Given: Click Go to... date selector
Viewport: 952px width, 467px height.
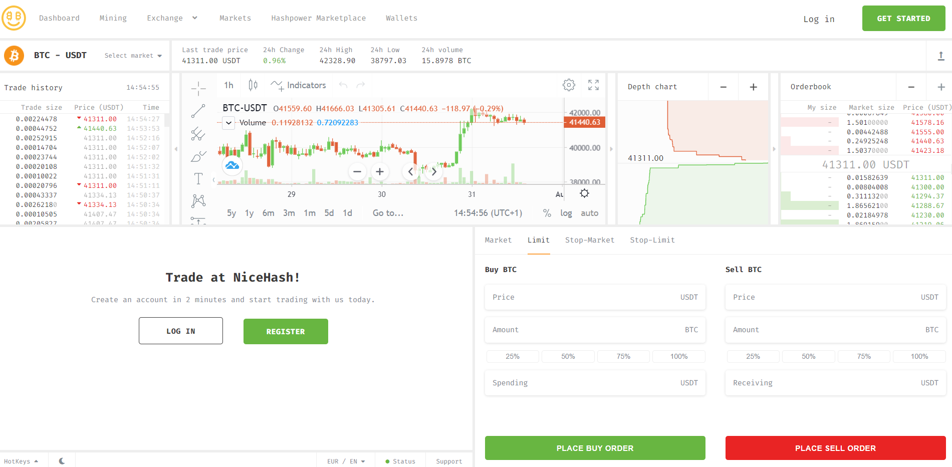Looking at the screenshot, I should 388,213.
